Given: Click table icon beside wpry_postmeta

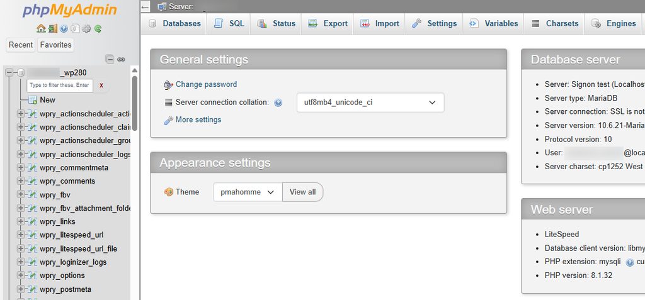Looking at the screenshot, I should (x=33, y=289).
